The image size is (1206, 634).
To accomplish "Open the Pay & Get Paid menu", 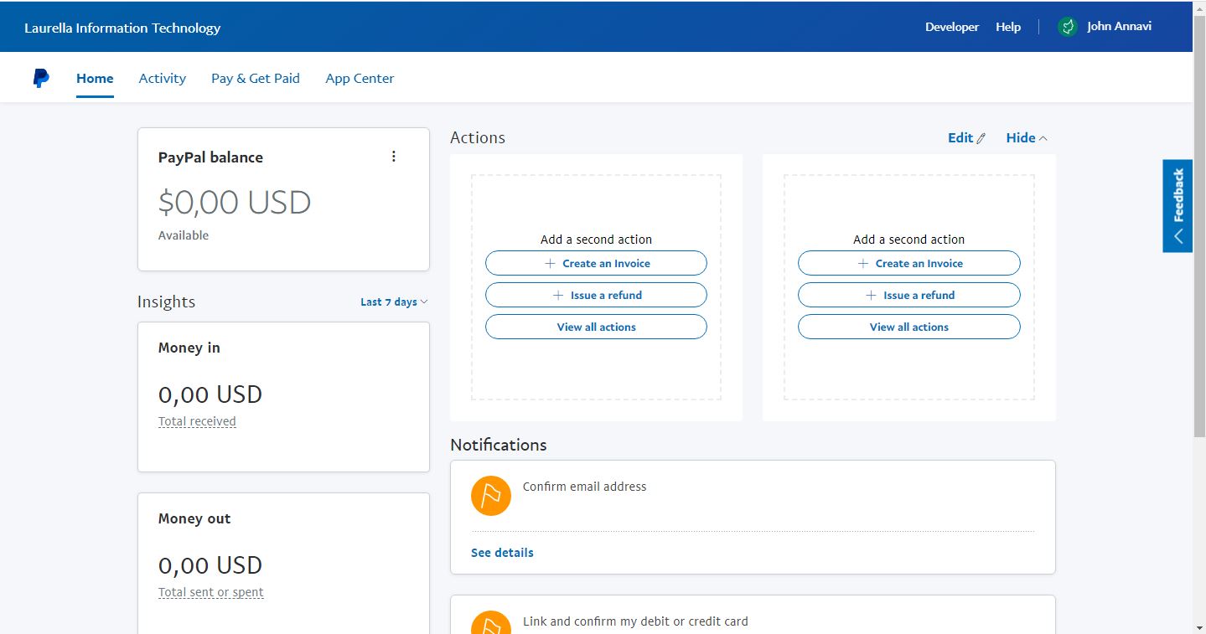I will pyautogui.click(x=256, y=78).
